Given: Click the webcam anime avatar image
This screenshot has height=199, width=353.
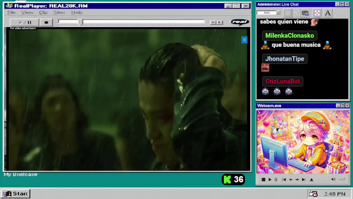Looking at the screenshot, I should (303, 142).
